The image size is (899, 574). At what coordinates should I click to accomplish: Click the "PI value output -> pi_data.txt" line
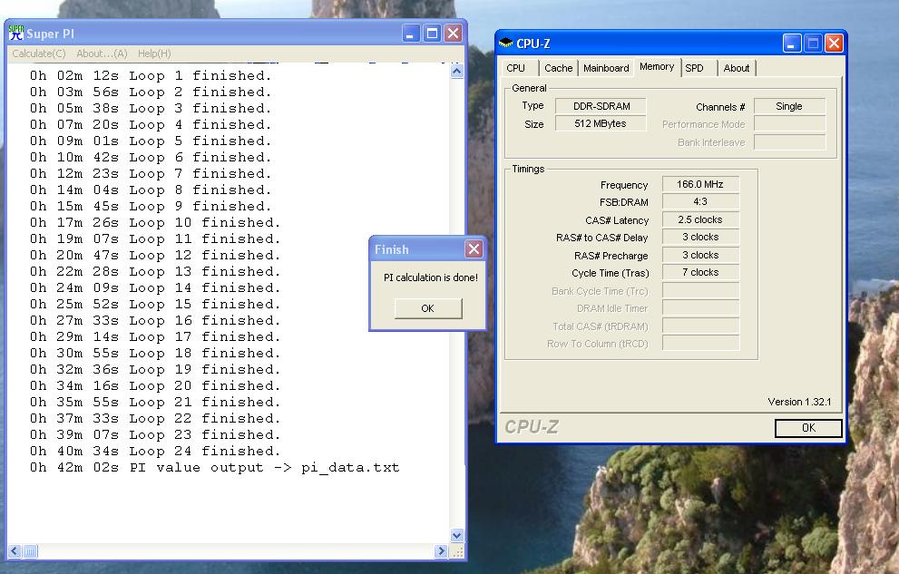coord(215,467)
